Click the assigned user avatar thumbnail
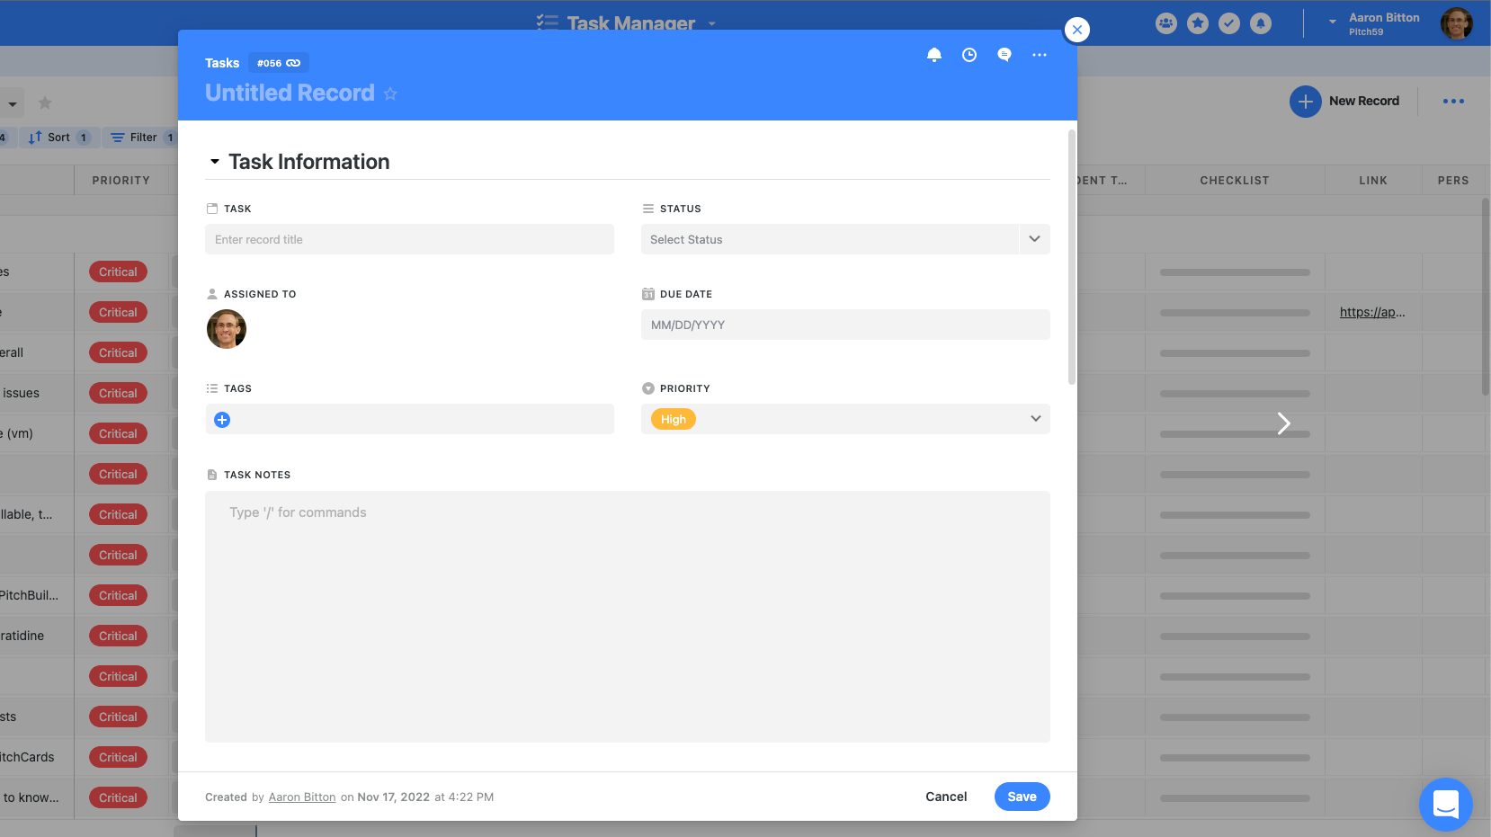This screenshot has height=837, width=1491. click(227, 329)
